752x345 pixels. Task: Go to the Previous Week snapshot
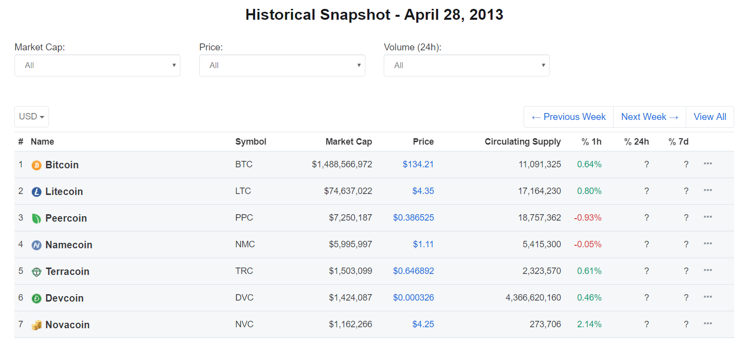[x=569, y=117]
